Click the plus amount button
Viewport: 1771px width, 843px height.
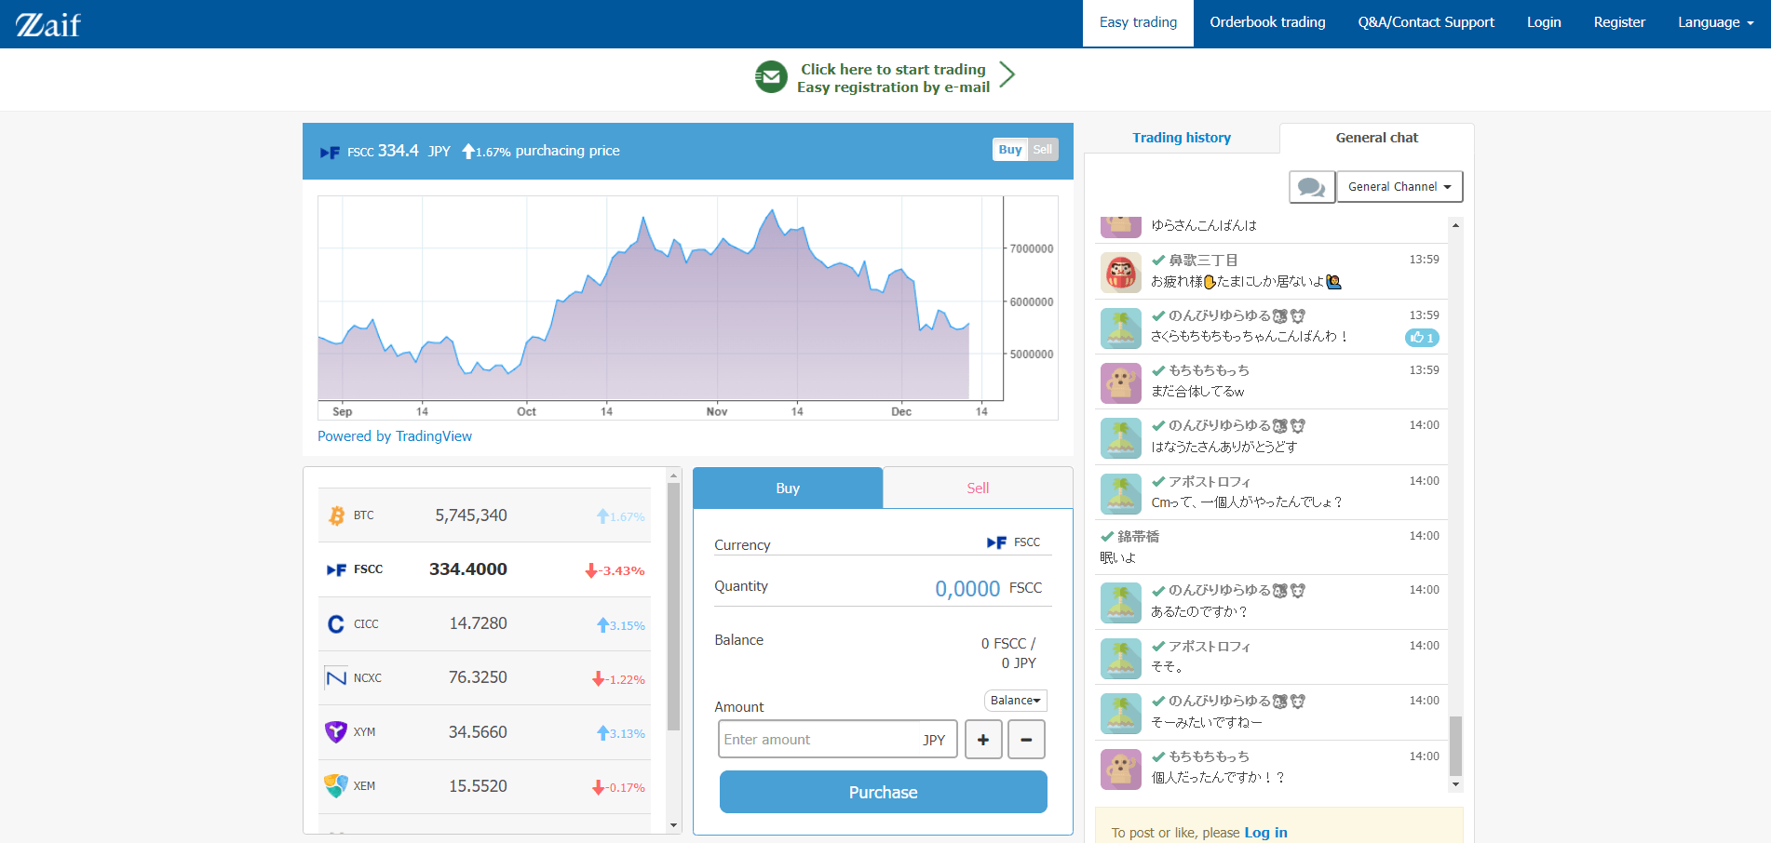[983, 740]
